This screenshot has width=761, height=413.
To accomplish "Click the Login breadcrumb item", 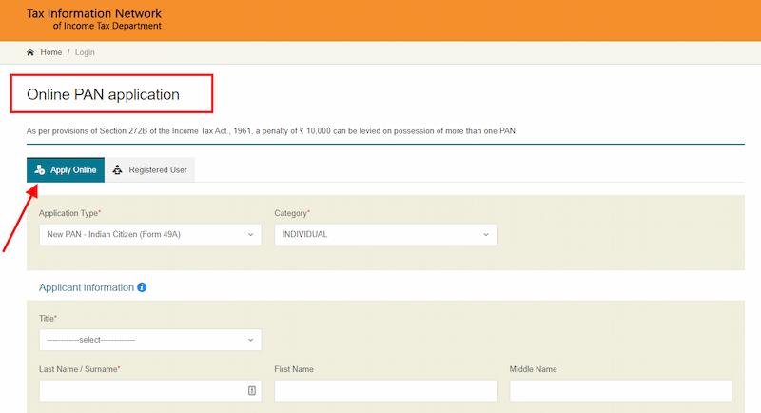I will click(x=85, y=52).
